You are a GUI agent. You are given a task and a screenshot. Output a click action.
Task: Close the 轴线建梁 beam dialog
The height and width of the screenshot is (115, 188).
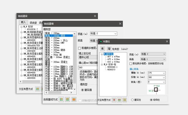coord(95,16)
